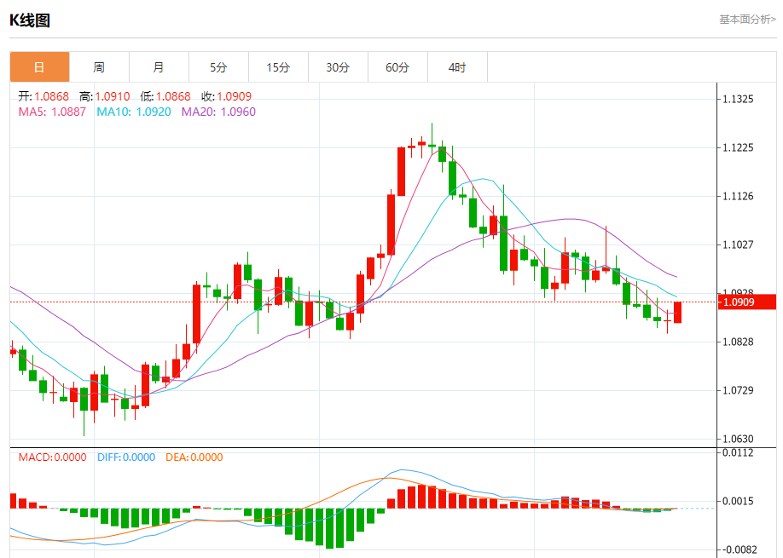The width and height of the screenshot is (783, 558).
Task: Open the 基本面分析 link
Action: tap(747, 19)
